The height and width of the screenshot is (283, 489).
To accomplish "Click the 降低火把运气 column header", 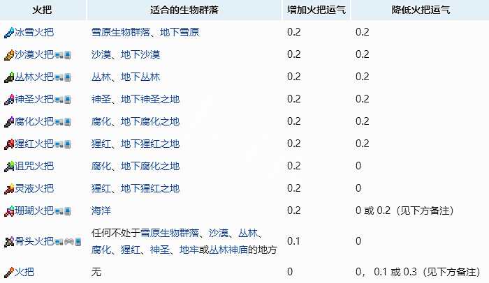I will tap(420, 10).
